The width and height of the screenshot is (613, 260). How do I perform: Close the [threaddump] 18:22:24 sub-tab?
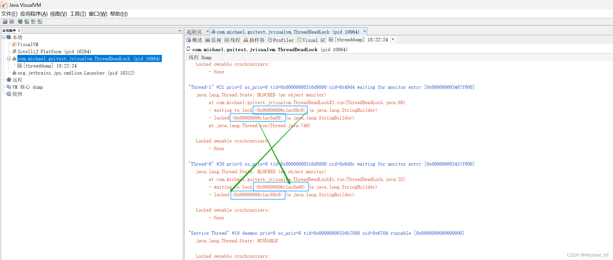(393, 39)
